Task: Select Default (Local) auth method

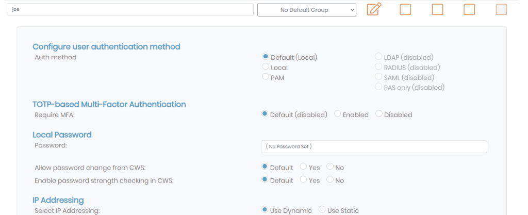Action: click(x=266, y=57)
